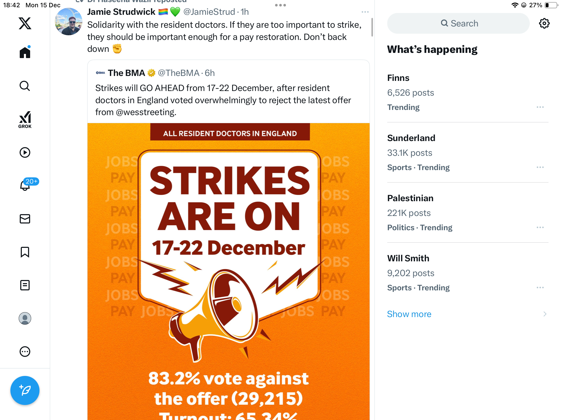This screenshot has width=561, height=420.
Task: View notifications with 20+ badge
Action: (25, 185)
